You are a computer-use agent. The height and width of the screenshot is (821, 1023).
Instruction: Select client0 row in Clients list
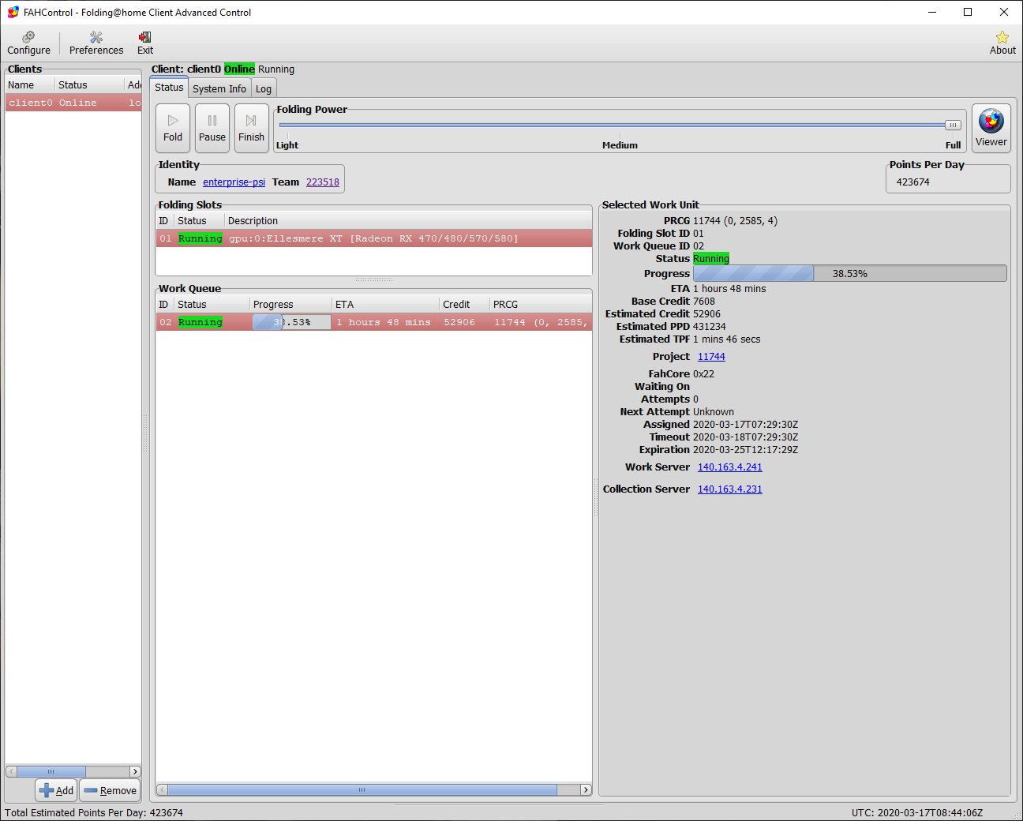pyautogui.click(x=73, y=103)
